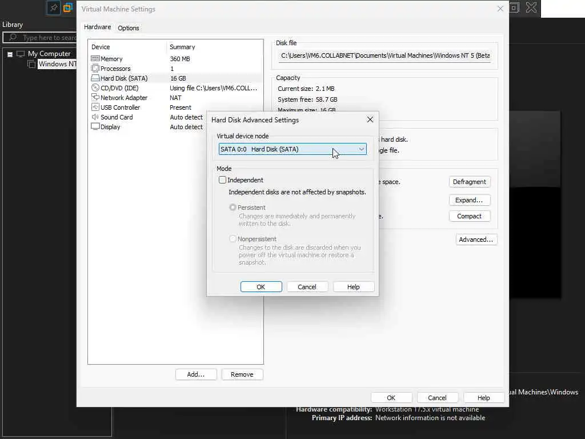
Task: Click OK in Virtual Machine Settings
Action: coord(391,398)
